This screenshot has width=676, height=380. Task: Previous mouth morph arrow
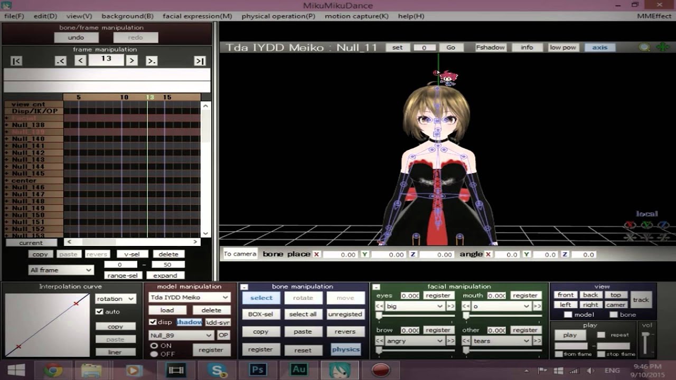point(466,306)
